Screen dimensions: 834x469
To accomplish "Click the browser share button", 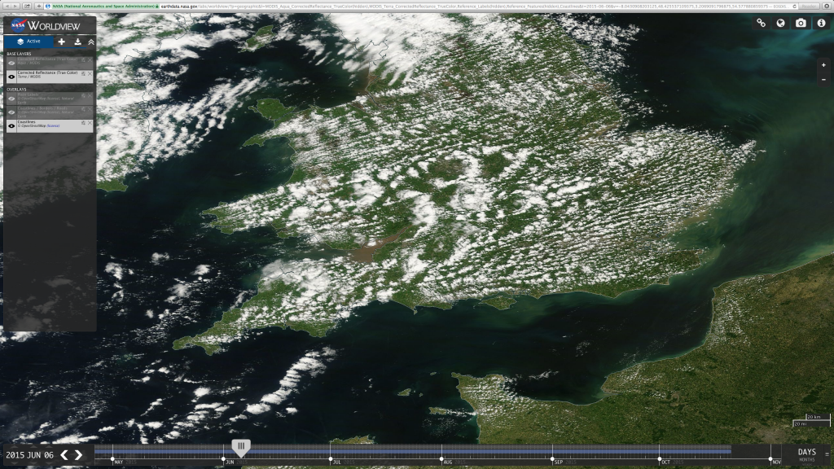I will 27,6.
